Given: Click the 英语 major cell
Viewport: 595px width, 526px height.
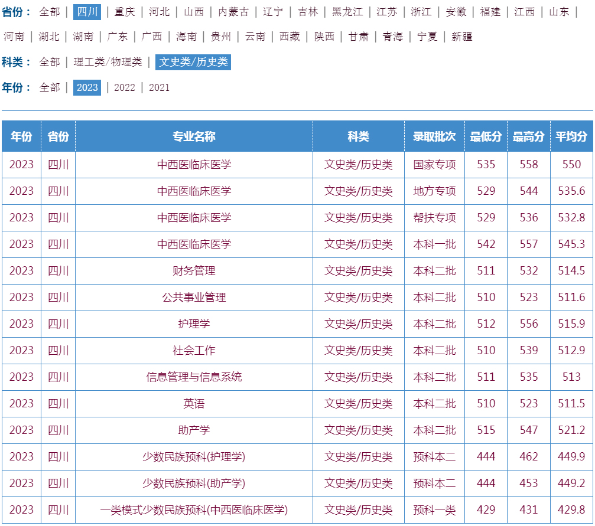Looking at the screenshot, I should 194,404.
